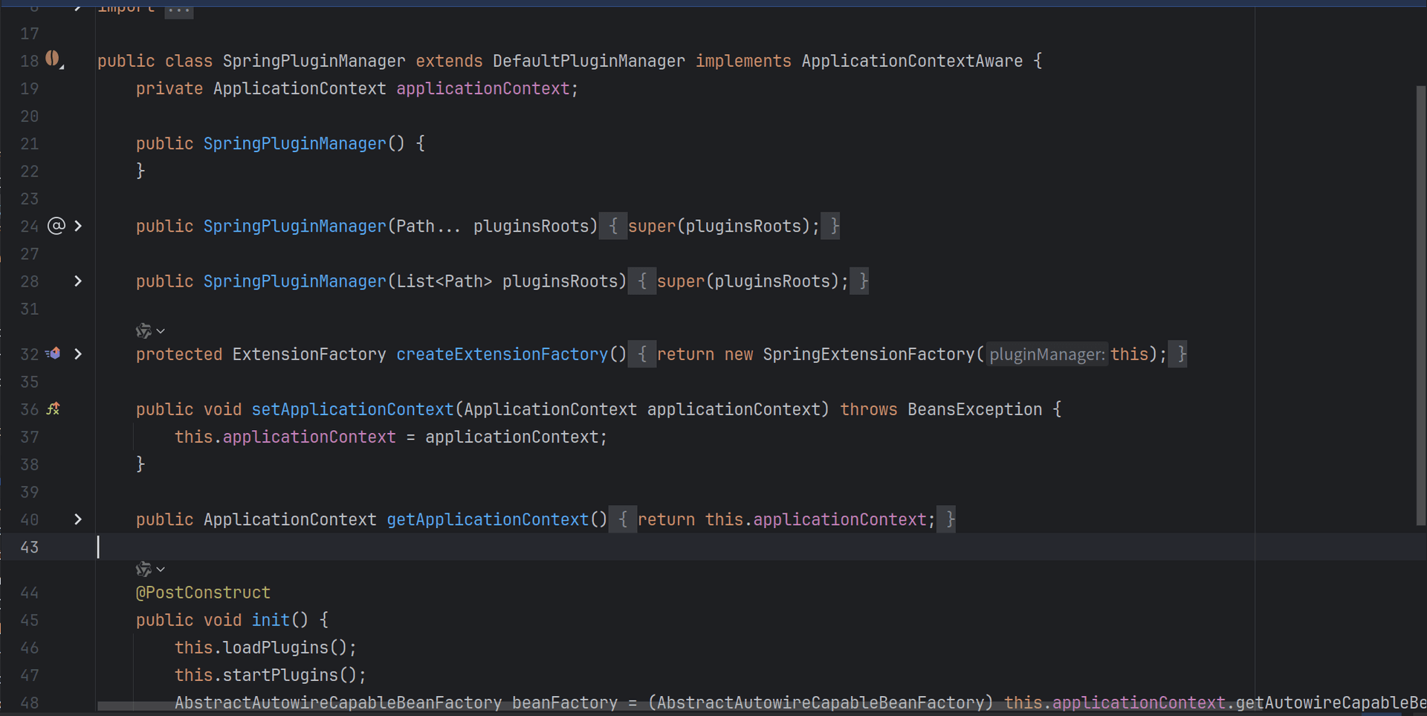Click the pluginManager: parameter hint
The height and width of the screenshot is (716, 1427).
click(1046, 355)
